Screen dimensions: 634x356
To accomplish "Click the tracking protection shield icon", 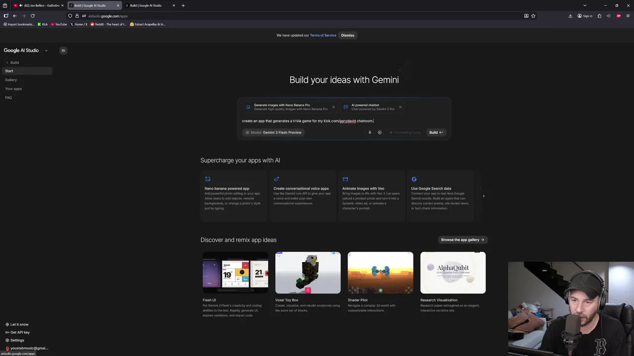I will pyautogui.click(x=70, y=16).
